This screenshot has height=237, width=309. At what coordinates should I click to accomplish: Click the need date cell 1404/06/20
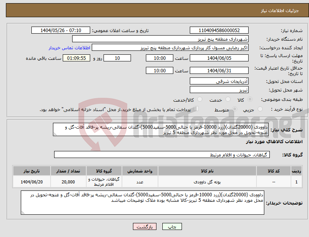pyautogui.click(x=31, y=182)
